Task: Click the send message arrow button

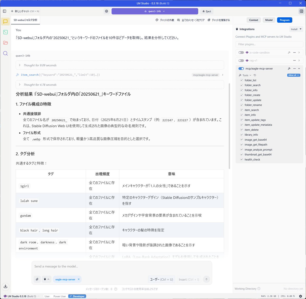Action: pyautogui.click(x=207, y=279)
